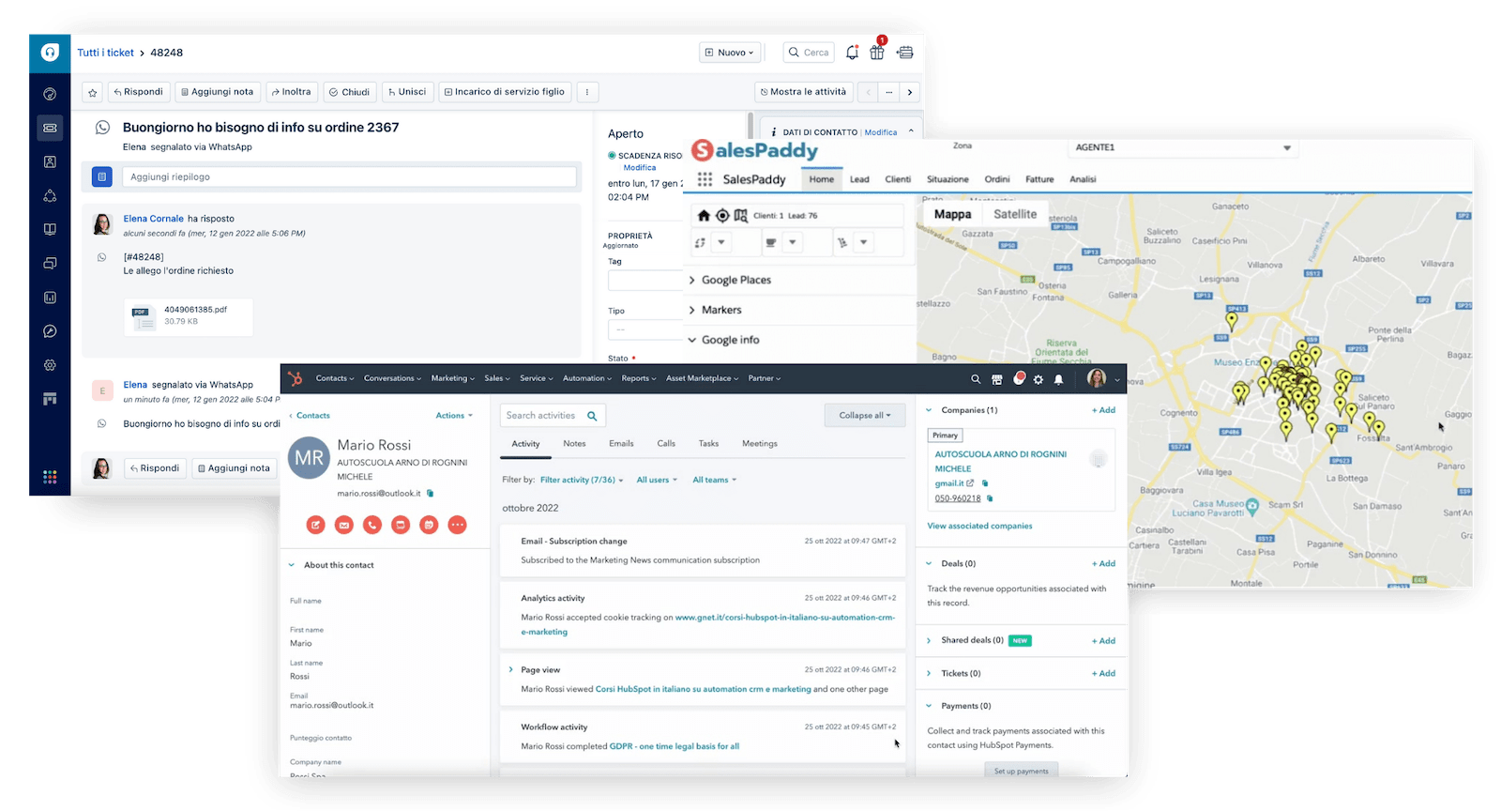Open the book icon in the ticket sidebar
Image resolution: width=1501 pixels, height=811 pixels.
point(50,229)
